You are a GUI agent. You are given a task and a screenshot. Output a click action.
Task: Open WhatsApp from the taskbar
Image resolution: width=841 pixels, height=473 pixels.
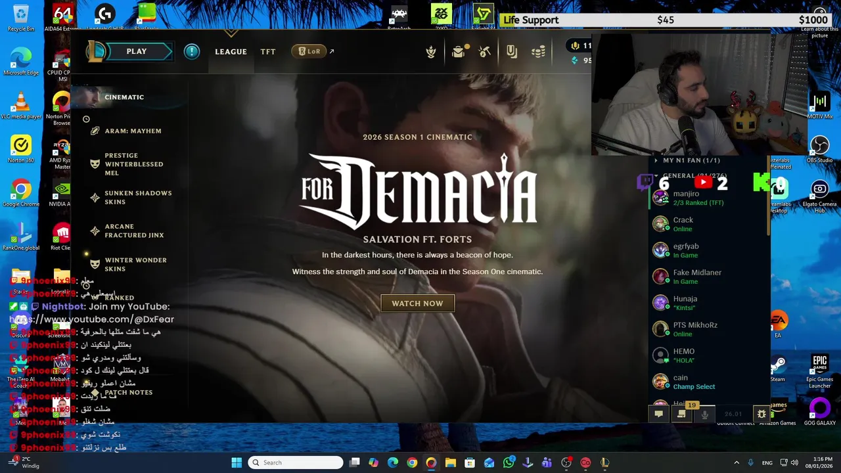coord(509,462)
